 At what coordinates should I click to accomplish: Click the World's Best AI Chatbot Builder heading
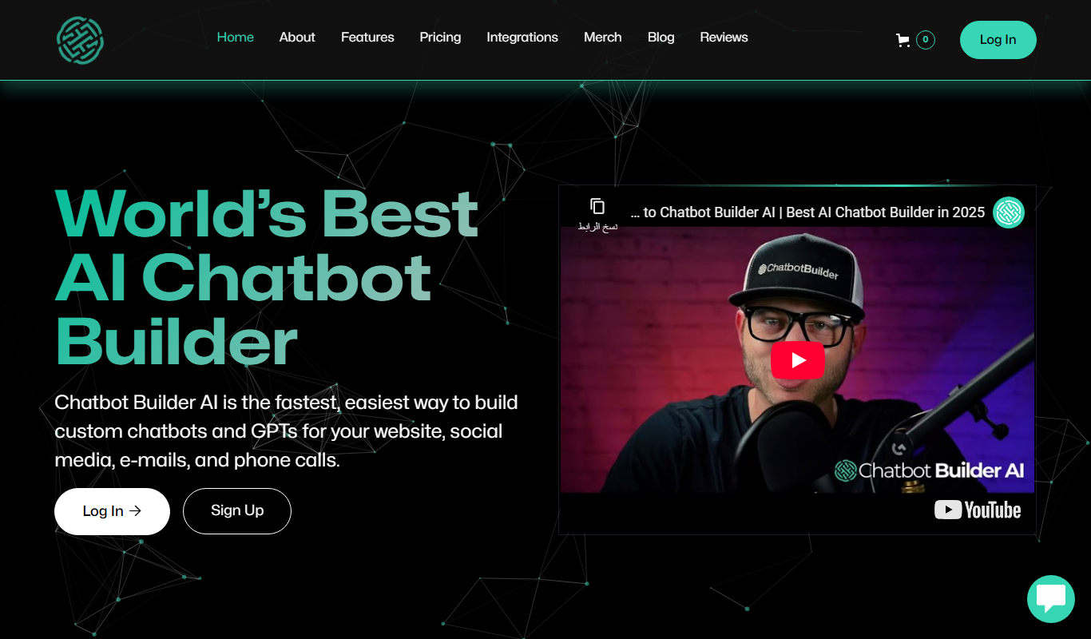(267, 276)
